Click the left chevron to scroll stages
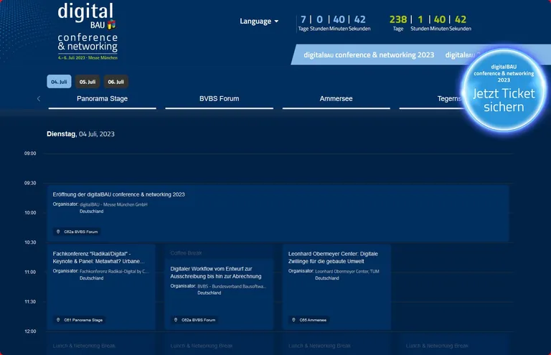Viewport: 551px width, 355px height. point(39,99)
